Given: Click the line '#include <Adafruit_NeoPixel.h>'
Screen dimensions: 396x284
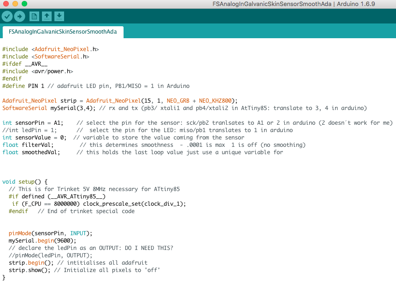Looking at the screenshot, I should tap(51, 49).
